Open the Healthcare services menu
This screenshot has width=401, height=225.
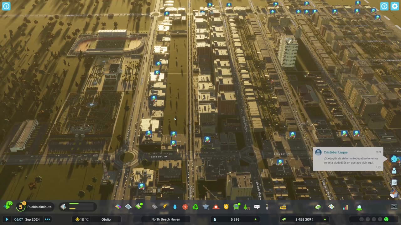[x=185, y=207]
